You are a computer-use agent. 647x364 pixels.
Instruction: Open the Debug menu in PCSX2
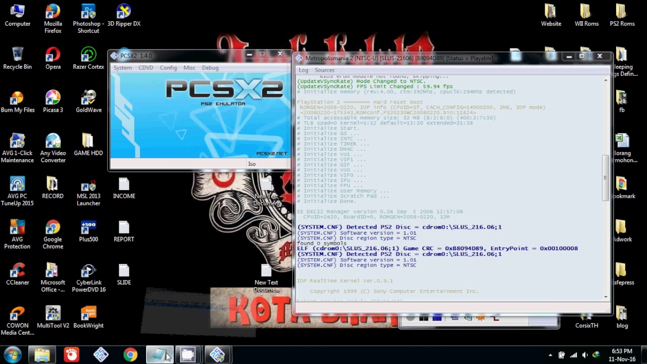210,68
